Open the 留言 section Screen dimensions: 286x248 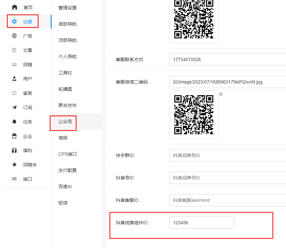coord(28,93)
